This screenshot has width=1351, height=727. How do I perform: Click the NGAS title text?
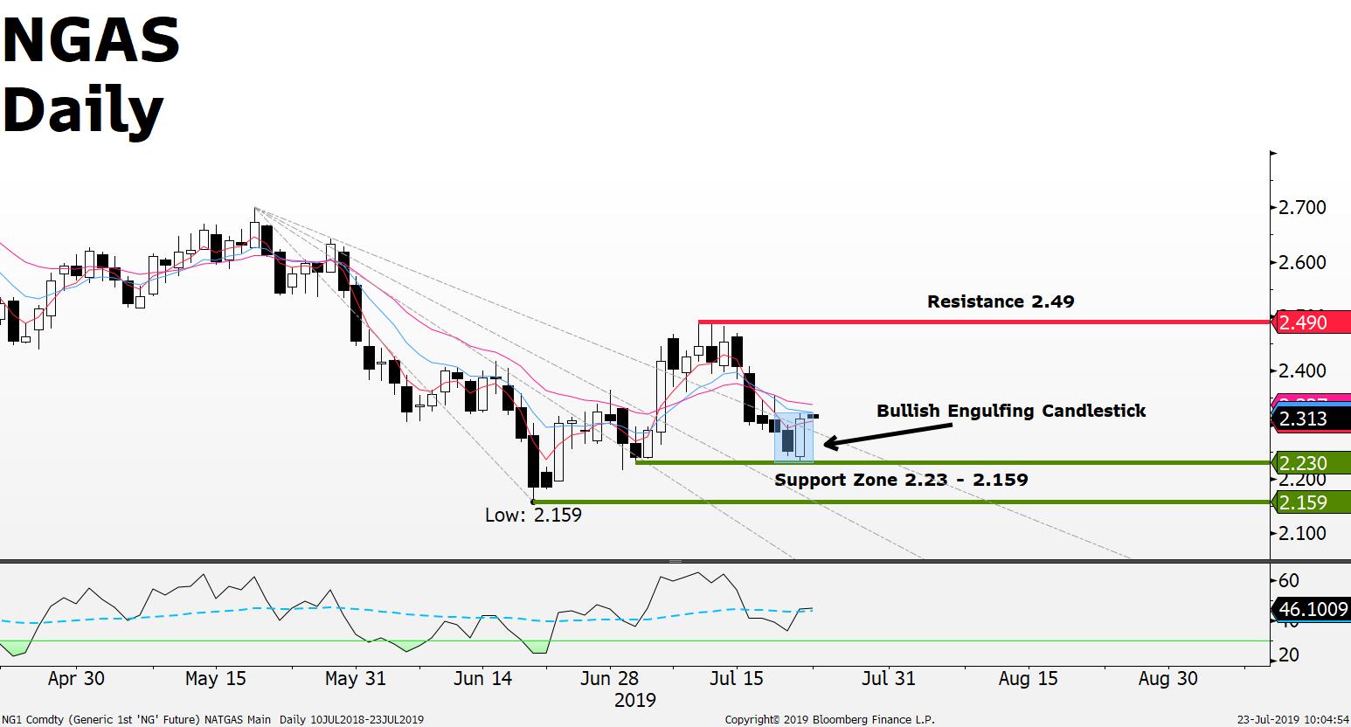click(91, 41)
